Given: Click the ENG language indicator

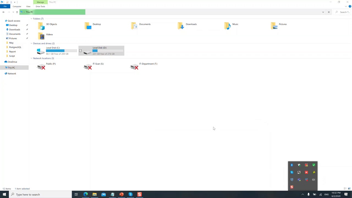Looking at the screenshot, I should [x=326, y=194].
